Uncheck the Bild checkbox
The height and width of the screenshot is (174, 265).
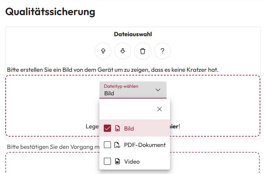tap(108, 128)
